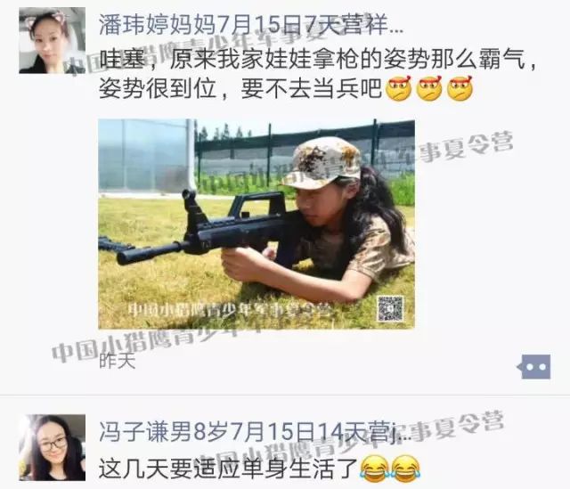
Task: Open 潘玮婷妈妈's profile avatar with cat ears
Action: click(x=52, y=40)
